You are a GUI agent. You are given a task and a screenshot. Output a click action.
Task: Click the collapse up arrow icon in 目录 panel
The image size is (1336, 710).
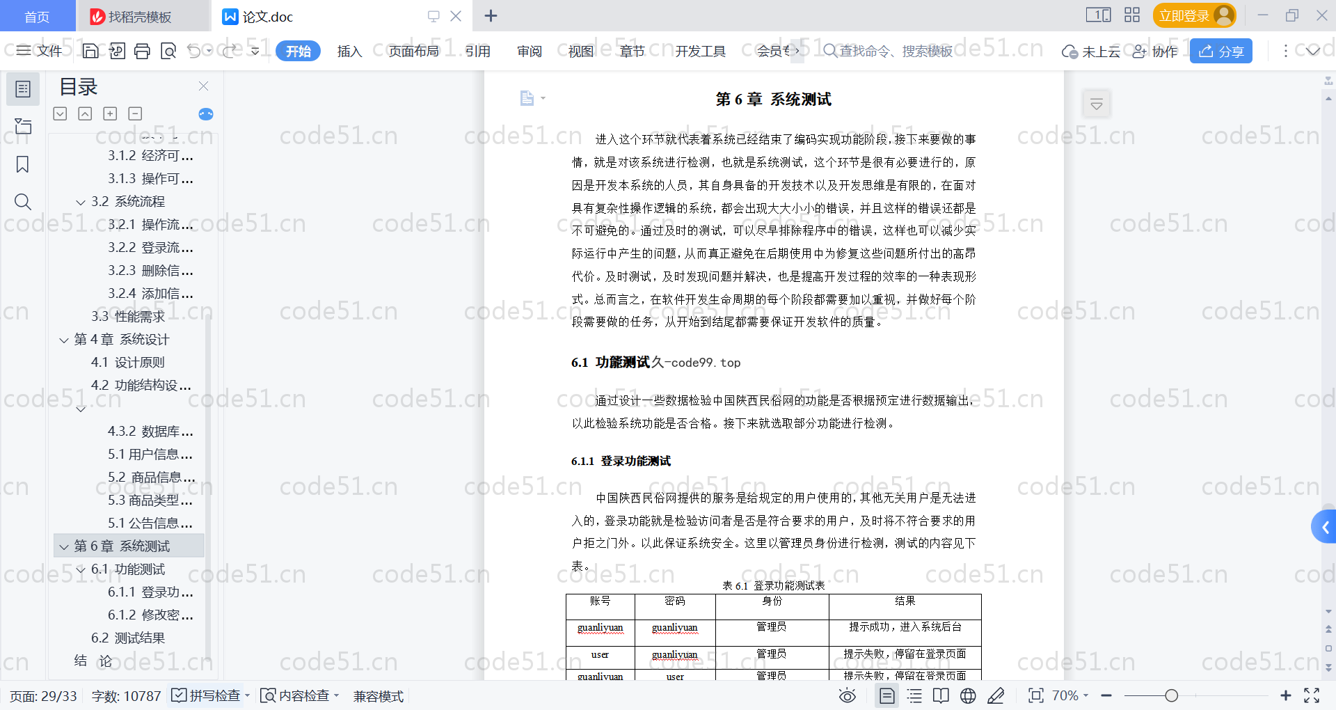click(85, 113)
